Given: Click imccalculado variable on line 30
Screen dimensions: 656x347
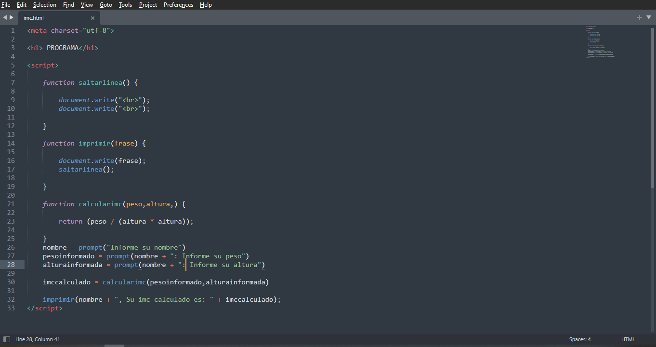Looking at the screenshot, I should [67, 282].
